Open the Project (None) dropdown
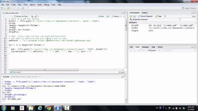Image resolution: width=198 pixels, height=111 pixels. point(189,8)
